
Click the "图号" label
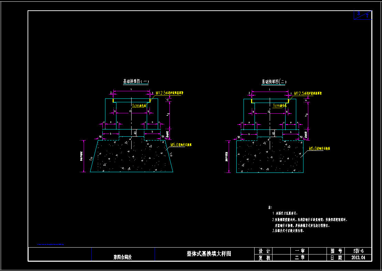pos(336,251)
